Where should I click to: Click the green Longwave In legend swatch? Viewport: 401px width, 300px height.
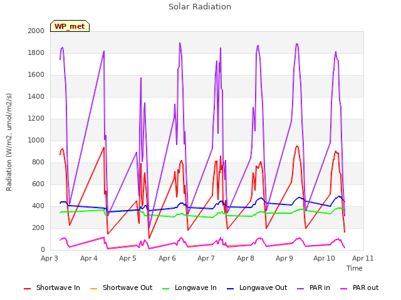pos(165,289)
